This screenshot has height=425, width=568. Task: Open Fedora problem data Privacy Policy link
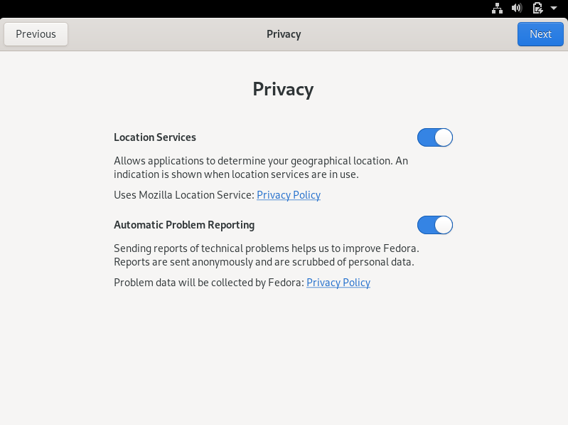click(x=338, y=283)
